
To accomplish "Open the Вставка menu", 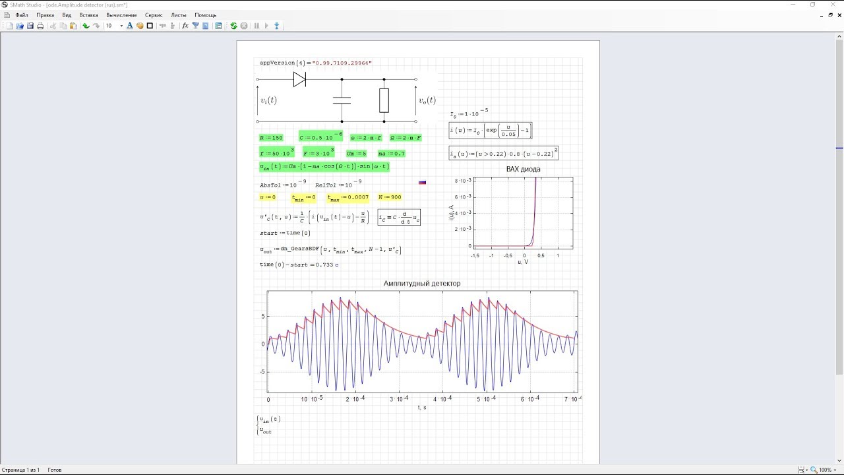I will click(x=88, y=15).
